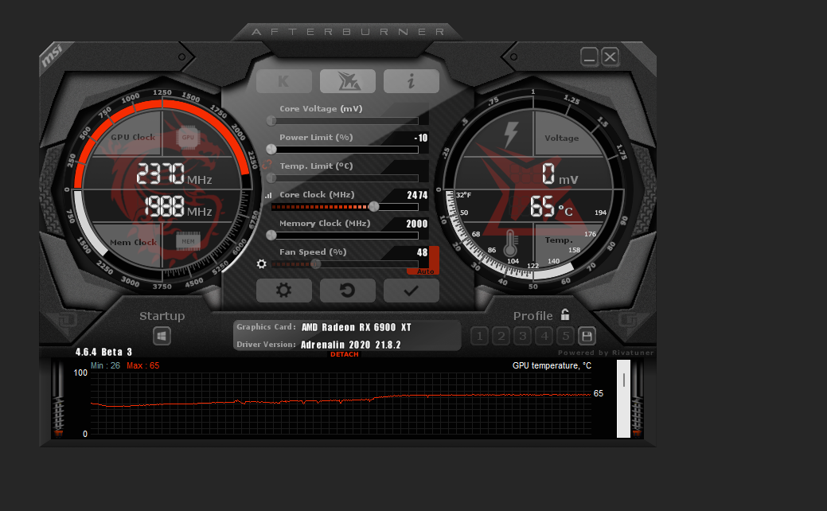
Task: Click the MSI logo in the corner
Action: coord(53,56)
